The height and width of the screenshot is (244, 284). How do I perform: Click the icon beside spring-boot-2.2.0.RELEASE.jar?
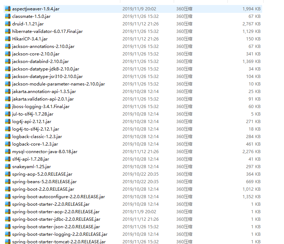point(8,189)
